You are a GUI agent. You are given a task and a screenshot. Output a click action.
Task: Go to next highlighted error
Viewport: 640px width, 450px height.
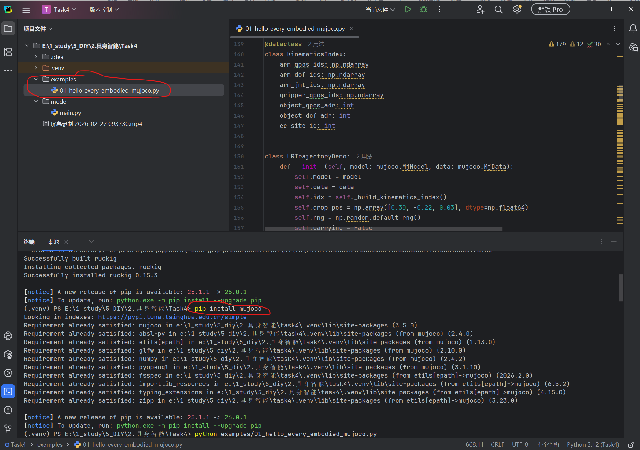coord(618,44)
